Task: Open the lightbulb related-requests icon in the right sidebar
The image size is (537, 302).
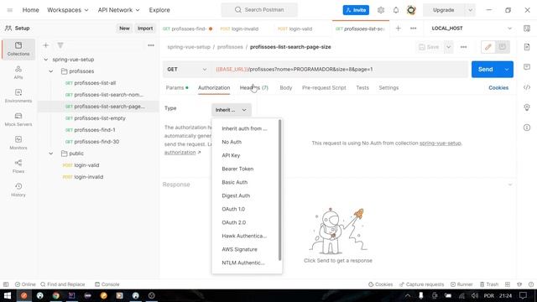Action: click(527, 107)
